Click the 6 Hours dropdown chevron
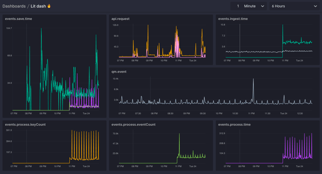The width and height of the screenshot is (322, 174). tap(315, 6)
